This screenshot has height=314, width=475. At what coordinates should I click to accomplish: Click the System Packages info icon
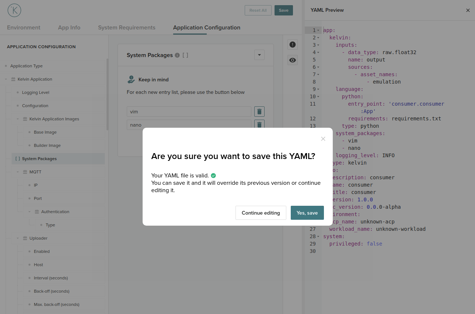[x=177, y=55]
